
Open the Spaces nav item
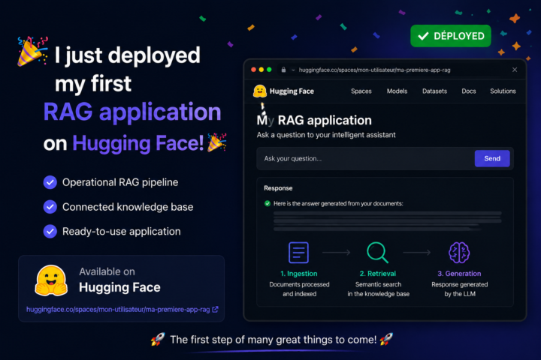tap(361, 91)
